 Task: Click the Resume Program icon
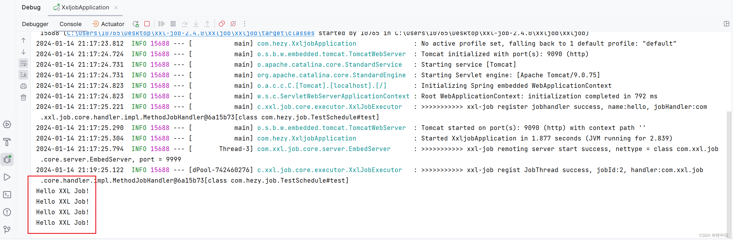[162, 24]
